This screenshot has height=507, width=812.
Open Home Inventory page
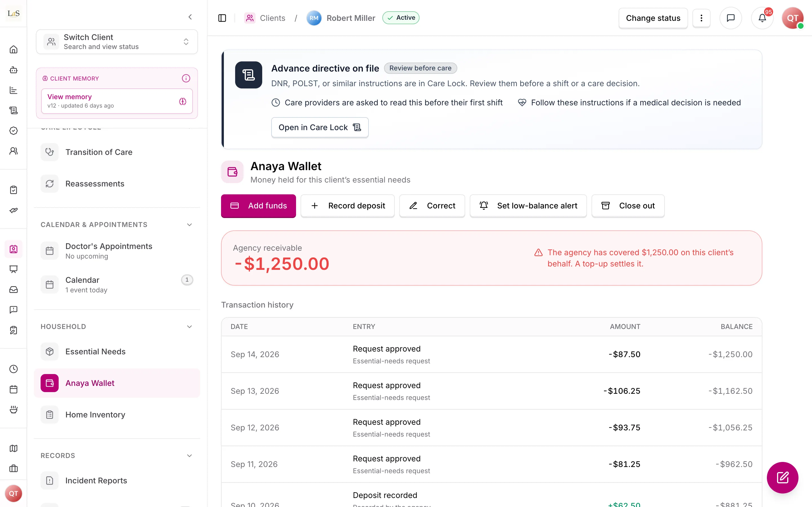117,415
